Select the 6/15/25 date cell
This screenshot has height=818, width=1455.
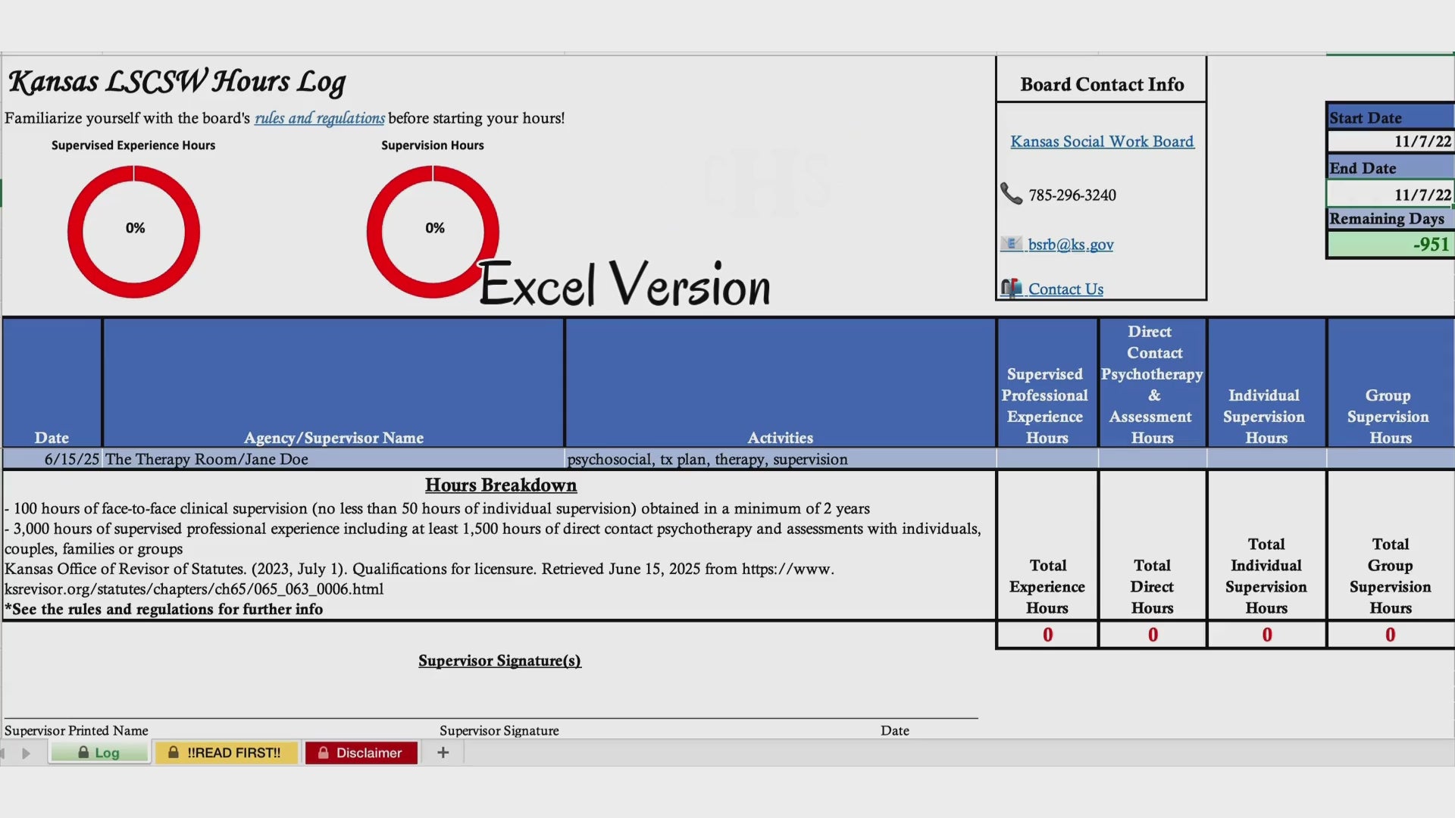pos(52,459)
